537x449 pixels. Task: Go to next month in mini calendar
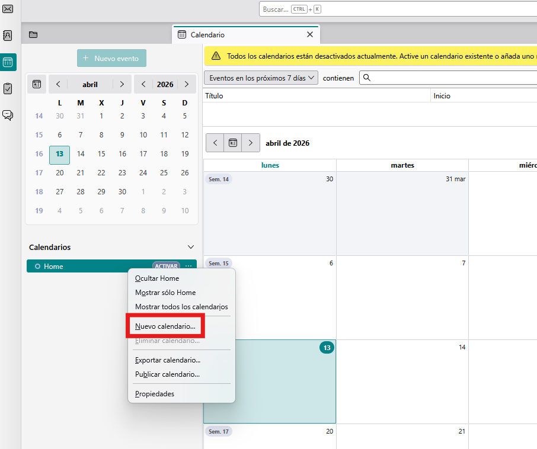122,84
